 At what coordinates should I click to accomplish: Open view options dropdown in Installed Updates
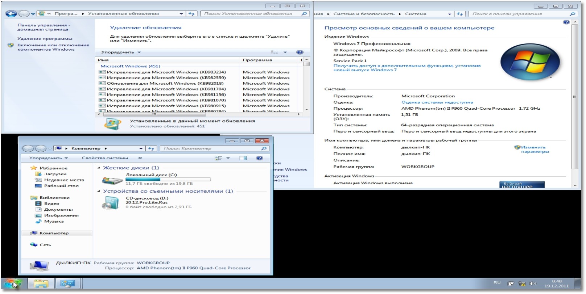coord(285,52)
